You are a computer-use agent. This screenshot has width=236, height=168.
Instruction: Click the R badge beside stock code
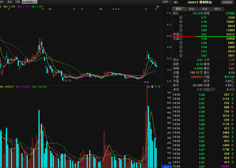(x=175, y=2)
